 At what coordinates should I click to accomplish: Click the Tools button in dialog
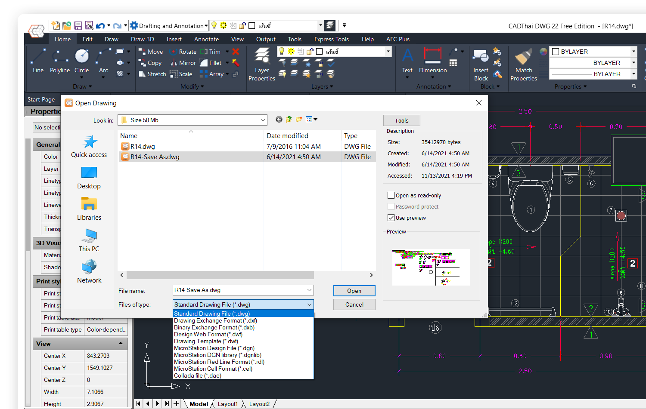click(x=401, y=120)
